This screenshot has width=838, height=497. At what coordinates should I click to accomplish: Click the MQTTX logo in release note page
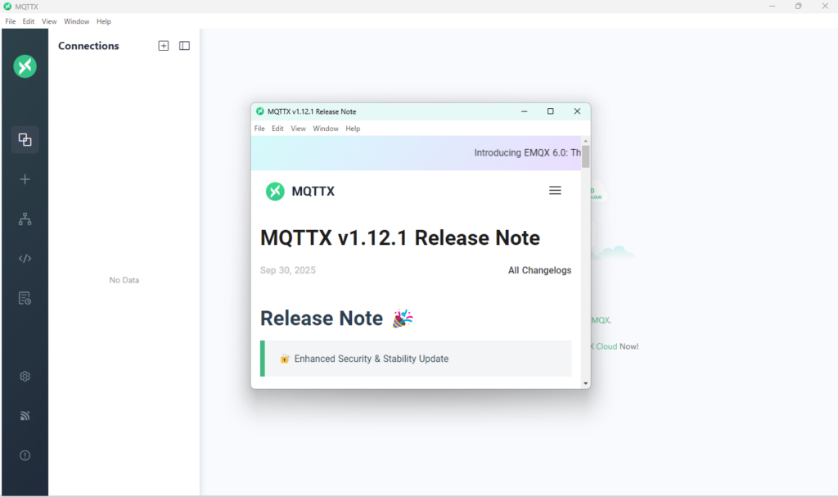(300, 192)
